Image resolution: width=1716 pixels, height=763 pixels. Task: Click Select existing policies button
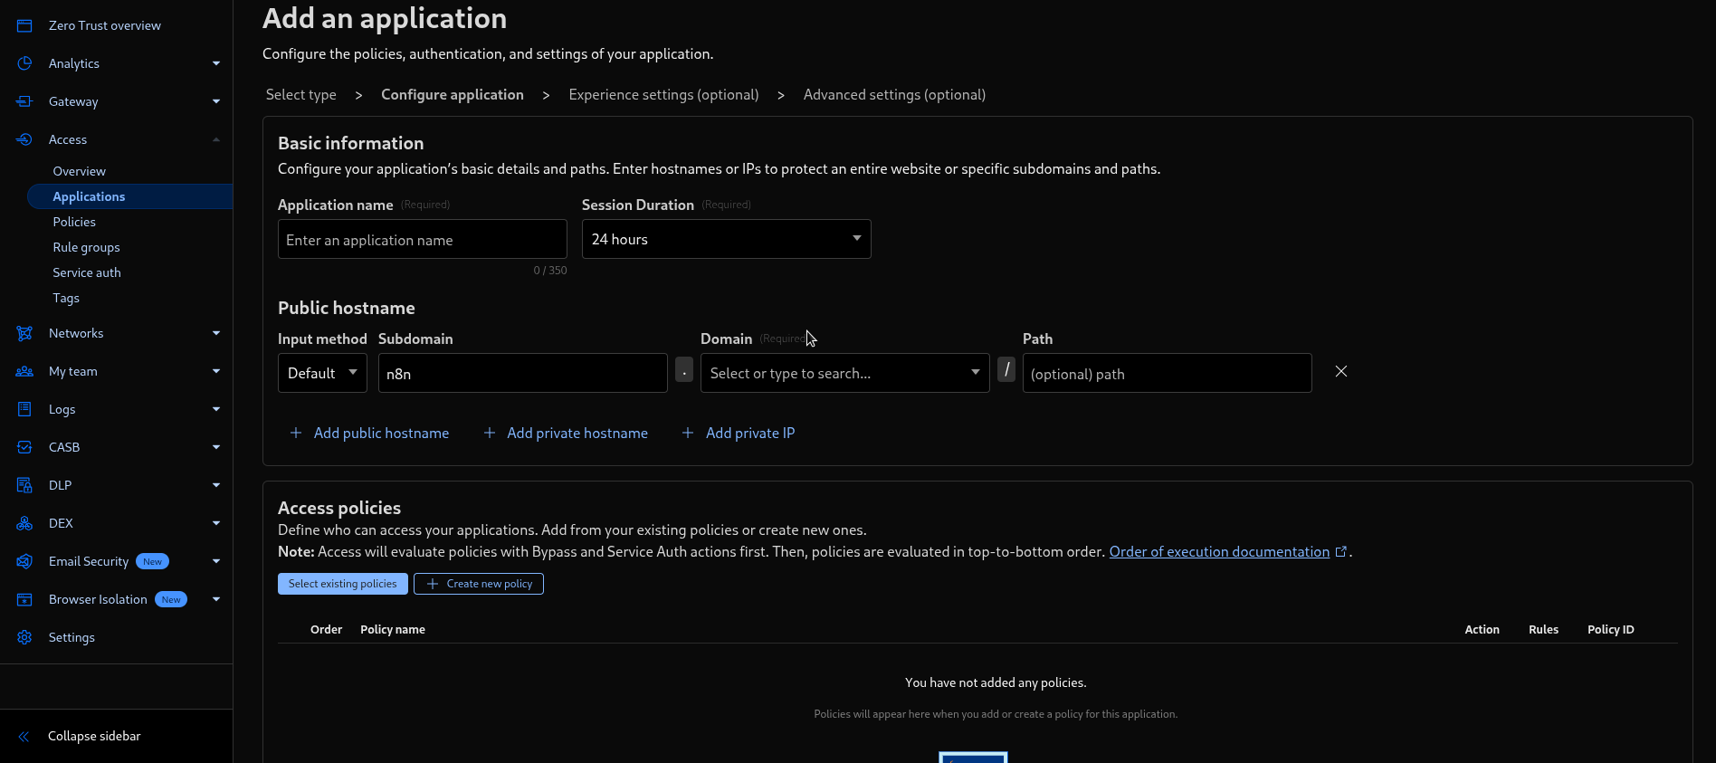(342, 584)
